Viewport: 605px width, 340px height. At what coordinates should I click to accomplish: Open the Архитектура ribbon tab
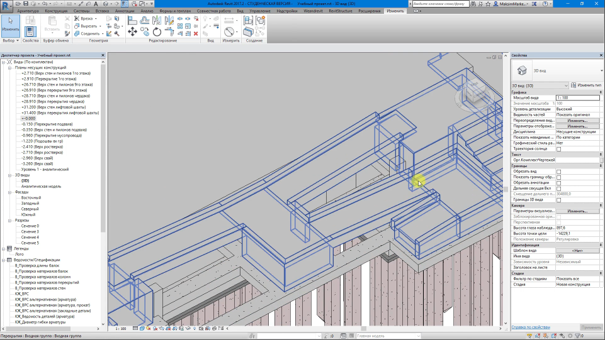coord(27,11)
